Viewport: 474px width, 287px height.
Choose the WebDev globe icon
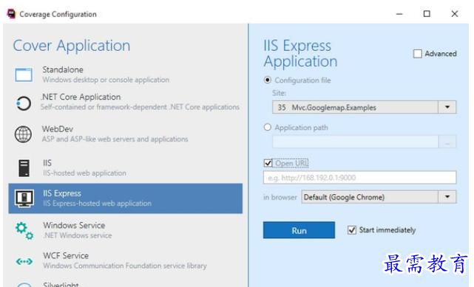(x=23, y=134)
